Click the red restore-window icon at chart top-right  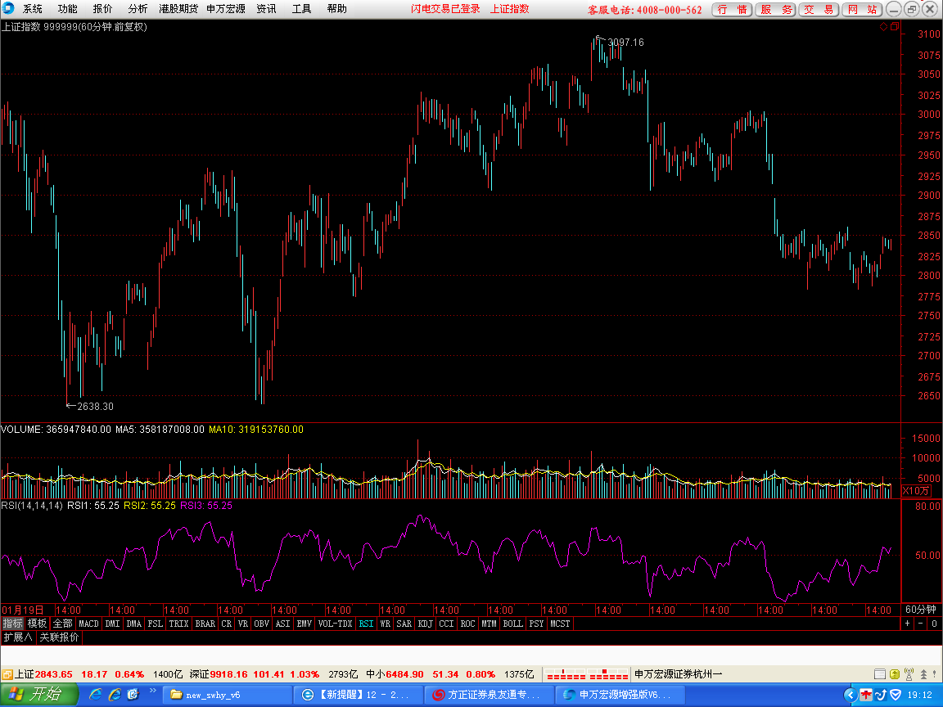coord(894,26)
